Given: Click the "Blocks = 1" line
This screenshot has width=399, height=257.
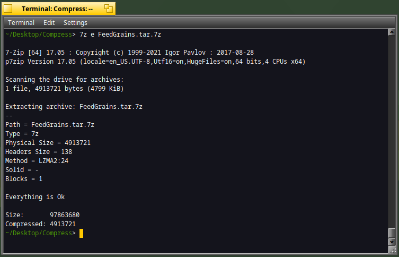Looking at the screenshot, I should tap(24, 179).
